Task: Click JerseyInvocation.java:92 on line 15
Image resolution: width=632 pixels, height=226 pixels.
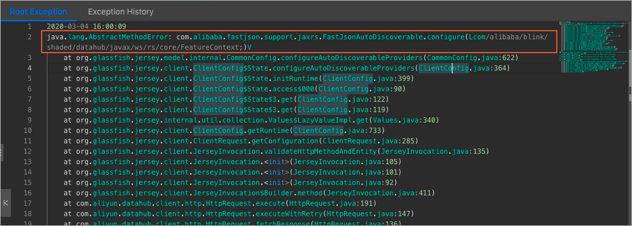Action: (343, 183)
